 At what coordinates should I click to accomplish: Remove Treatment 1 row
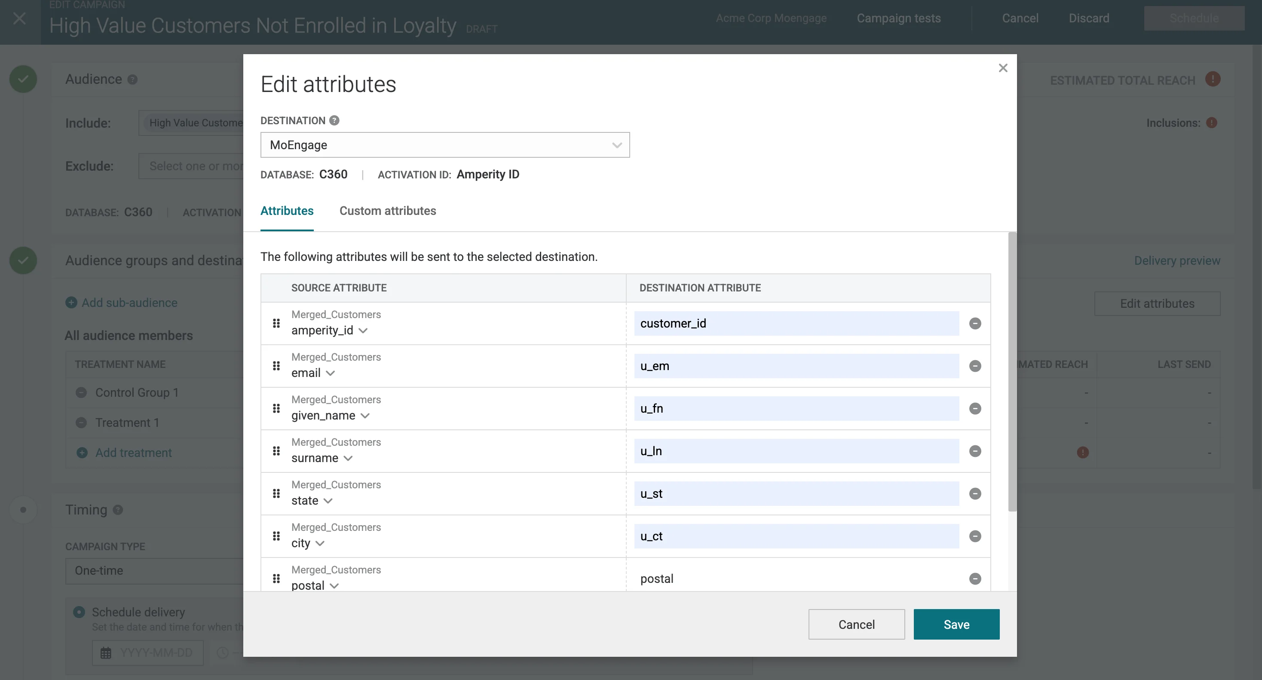[x=81, y=423]
